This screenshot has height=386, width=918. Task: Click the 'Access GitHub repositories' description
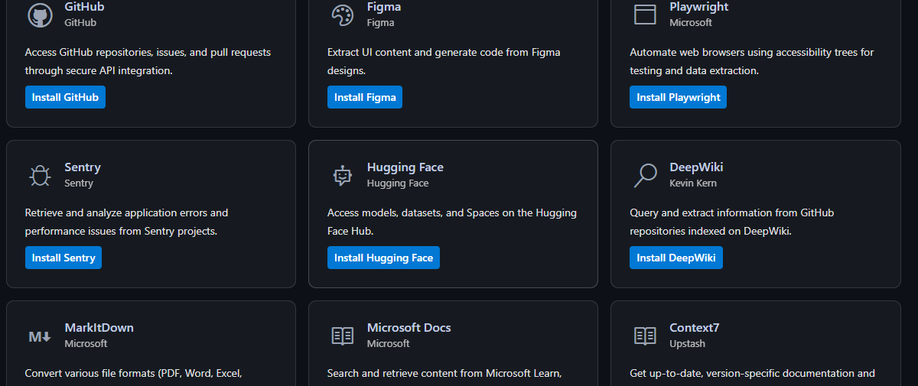(x=148, y=61)
